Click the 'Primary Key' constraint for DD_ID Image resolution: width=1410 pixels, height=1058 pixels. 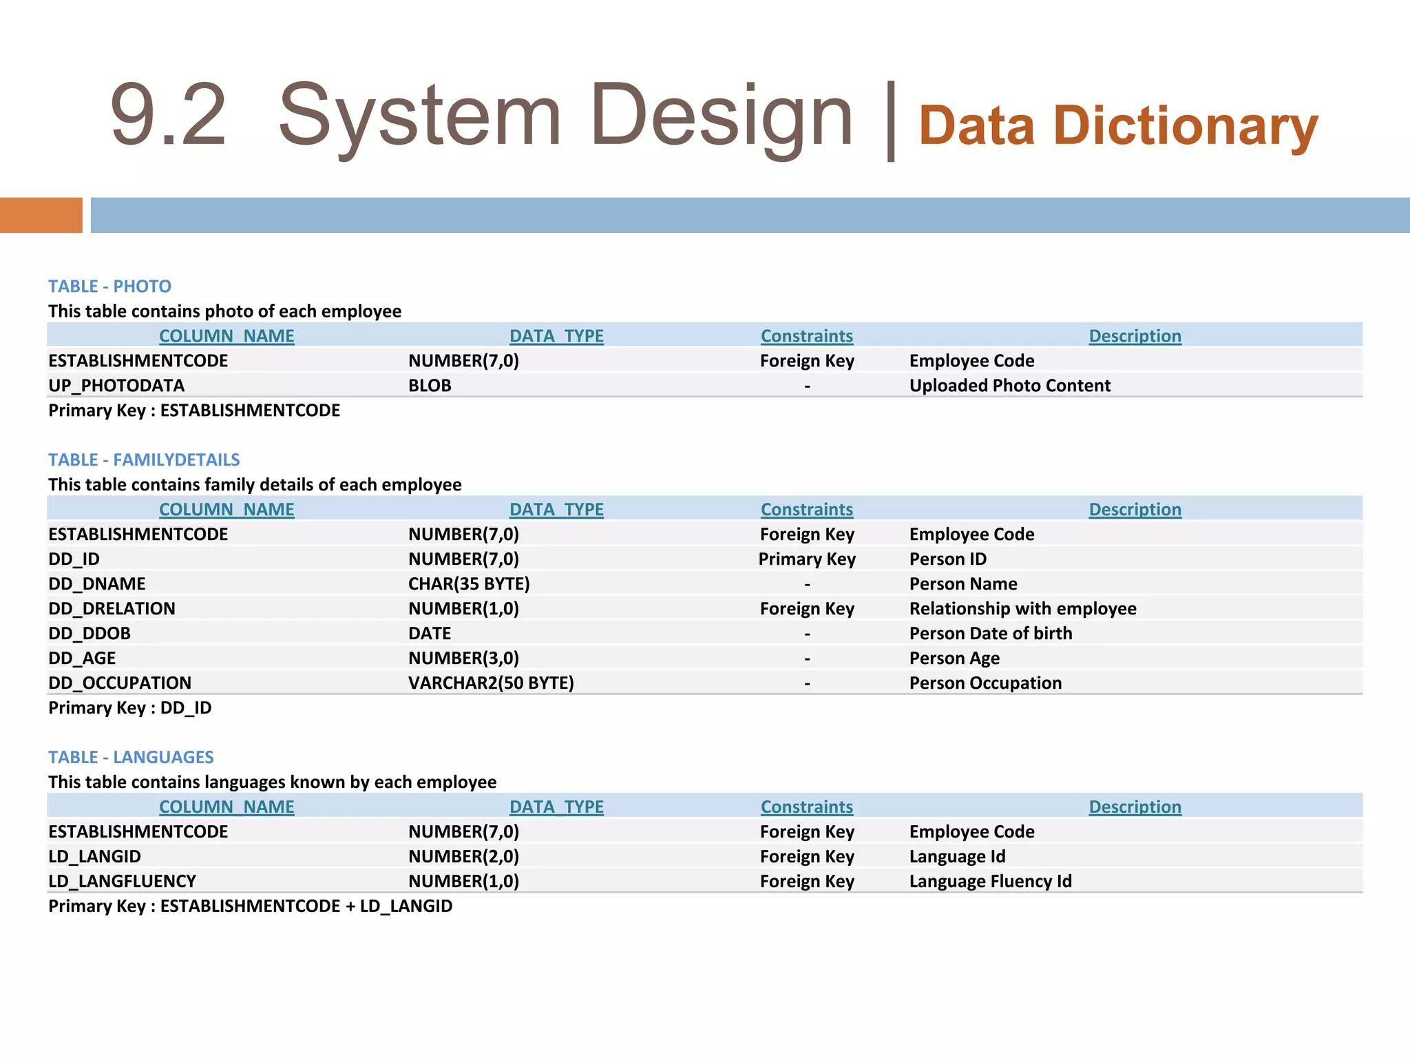pyautogui.click(x=807, y=559)
